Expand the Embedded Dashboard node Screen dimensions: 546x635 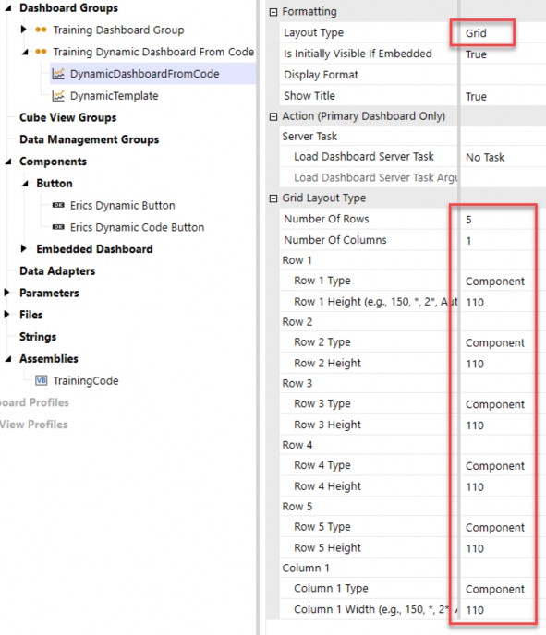pyautogui.click(x=23, y=248)
